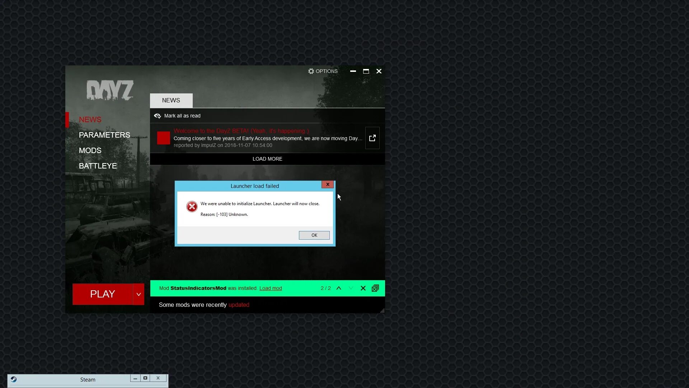Click the Steam icon in taskbar window
This screenshot has width=689, height=388.
[x=13, y=379]
